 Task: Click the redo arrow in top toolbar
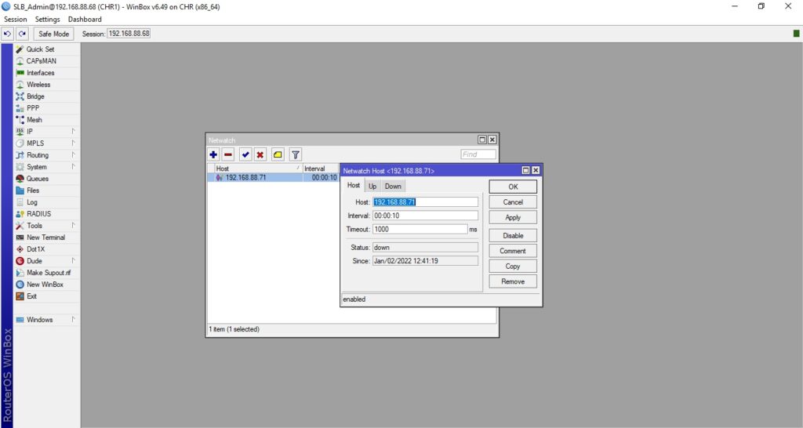click(x=22, y=34)
